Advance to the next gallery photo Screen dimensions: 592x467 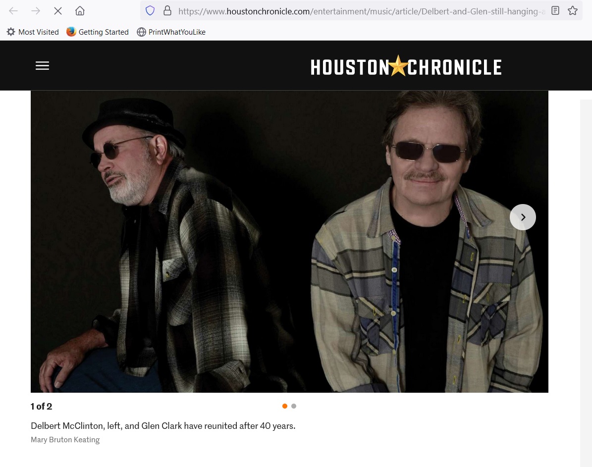click(523, 217)
